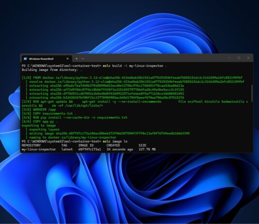This screenshot has height=224, width=259.
Task: Close the terminal window
Action: tap(248, 58)
